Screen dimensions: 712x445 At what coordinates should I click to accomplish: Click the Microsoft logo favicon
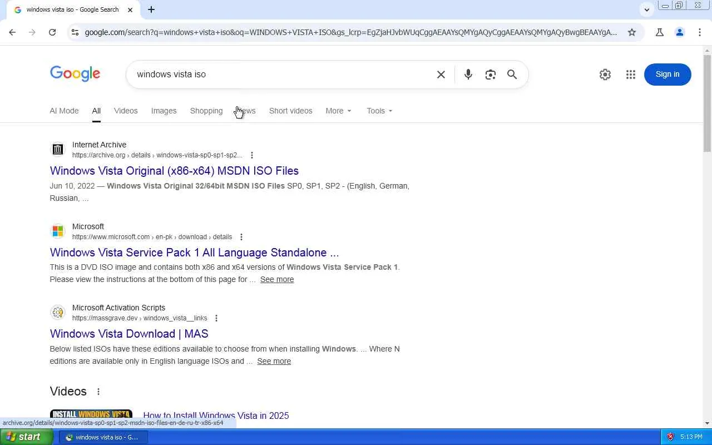tap(58, 231)
